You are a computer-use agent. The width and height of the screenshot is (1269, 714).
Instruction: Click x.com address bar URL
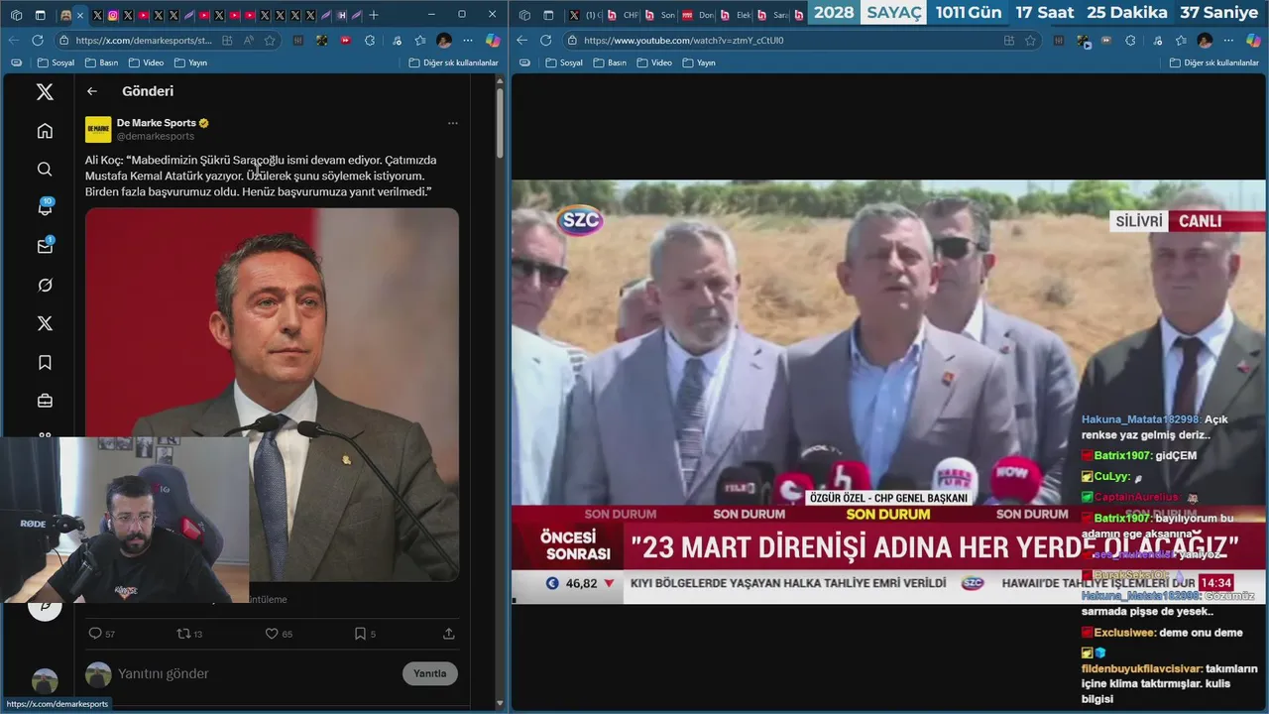tap(144, 41)
